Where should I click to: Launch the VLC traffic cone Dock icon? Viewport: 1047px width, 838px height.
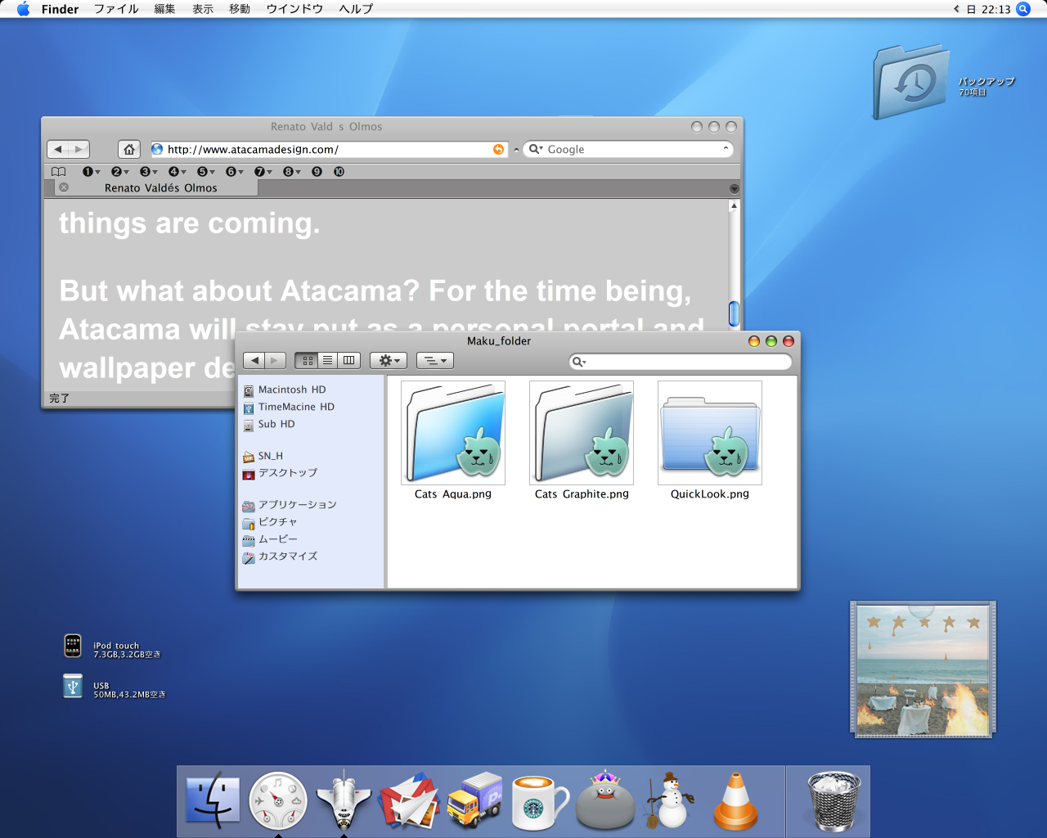click(735, 800)
